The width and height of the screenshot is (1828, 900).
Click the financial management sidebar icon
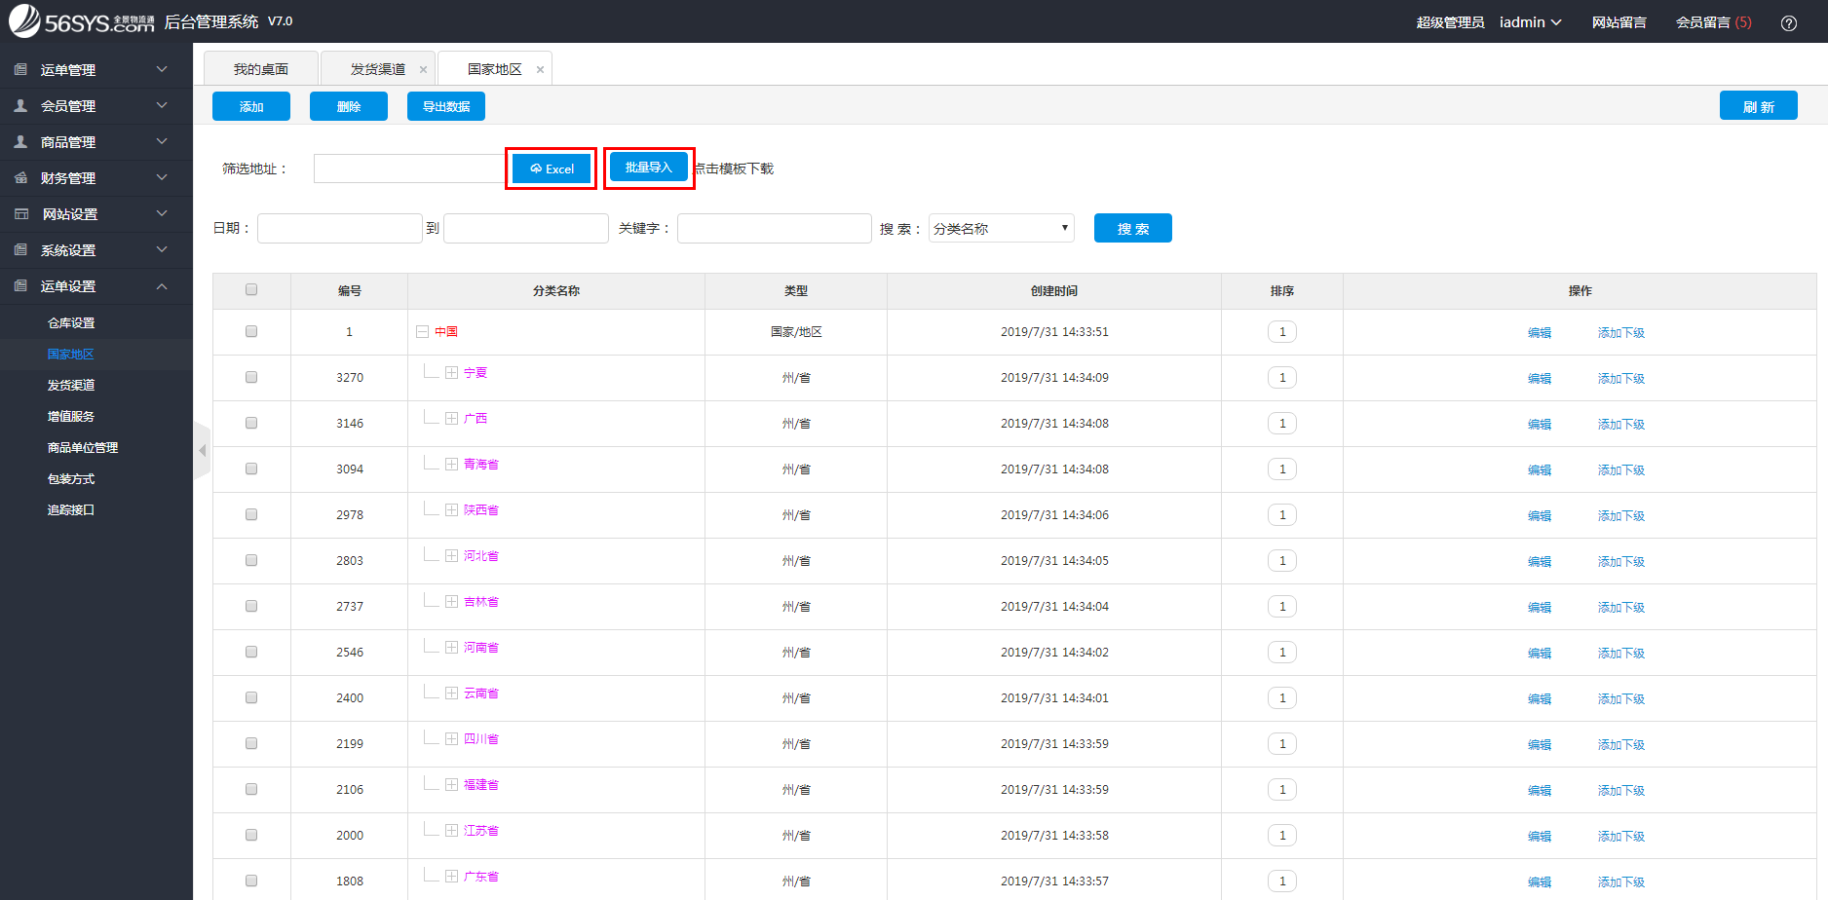click(20, 177)
